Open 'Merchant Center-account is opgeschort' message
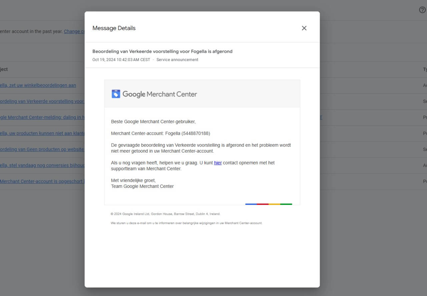427x296 pixels. click(42, 182)
